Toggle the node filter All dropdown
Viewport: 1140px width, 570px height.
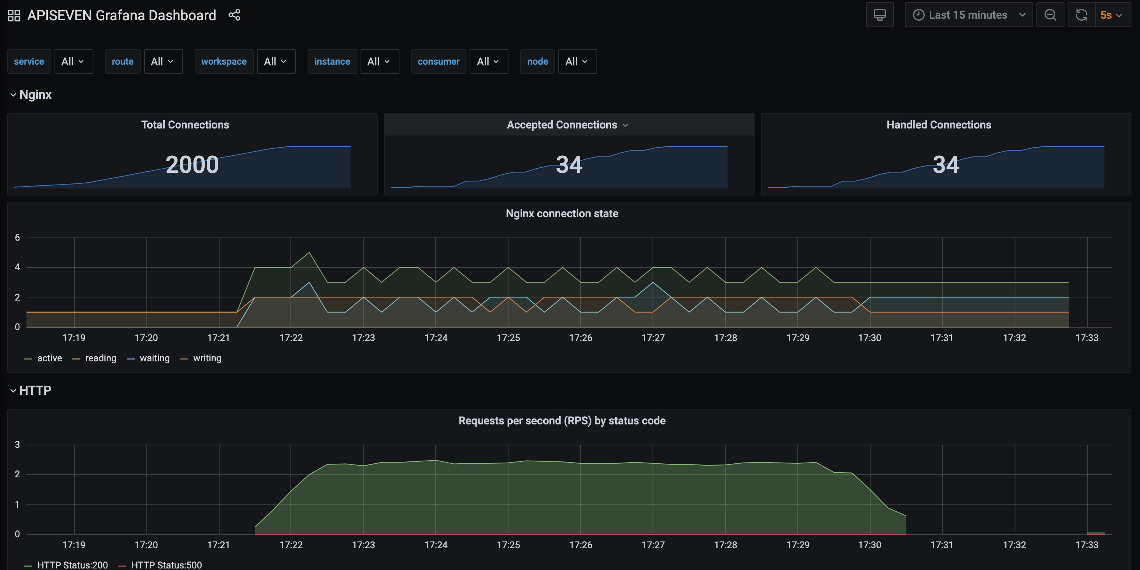click(577, 61)
